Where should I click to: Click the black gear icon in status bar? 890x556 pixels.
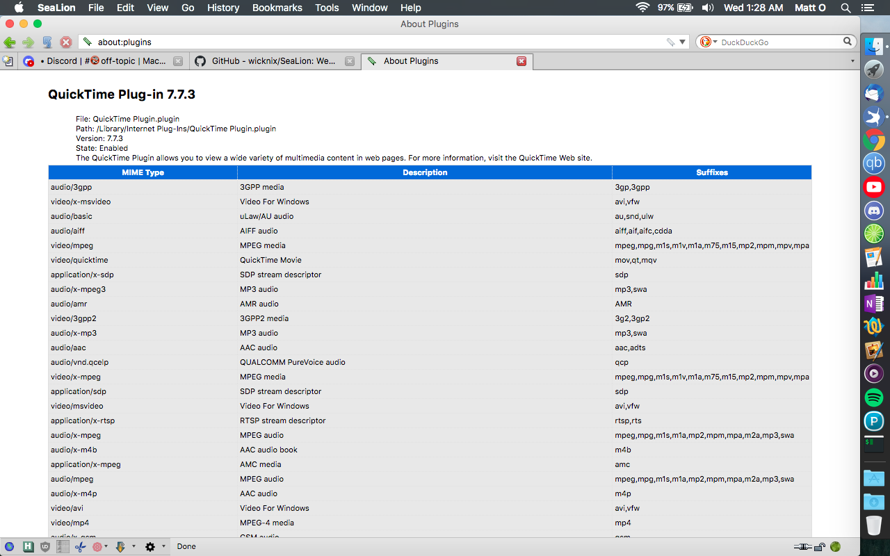[150, 547]
